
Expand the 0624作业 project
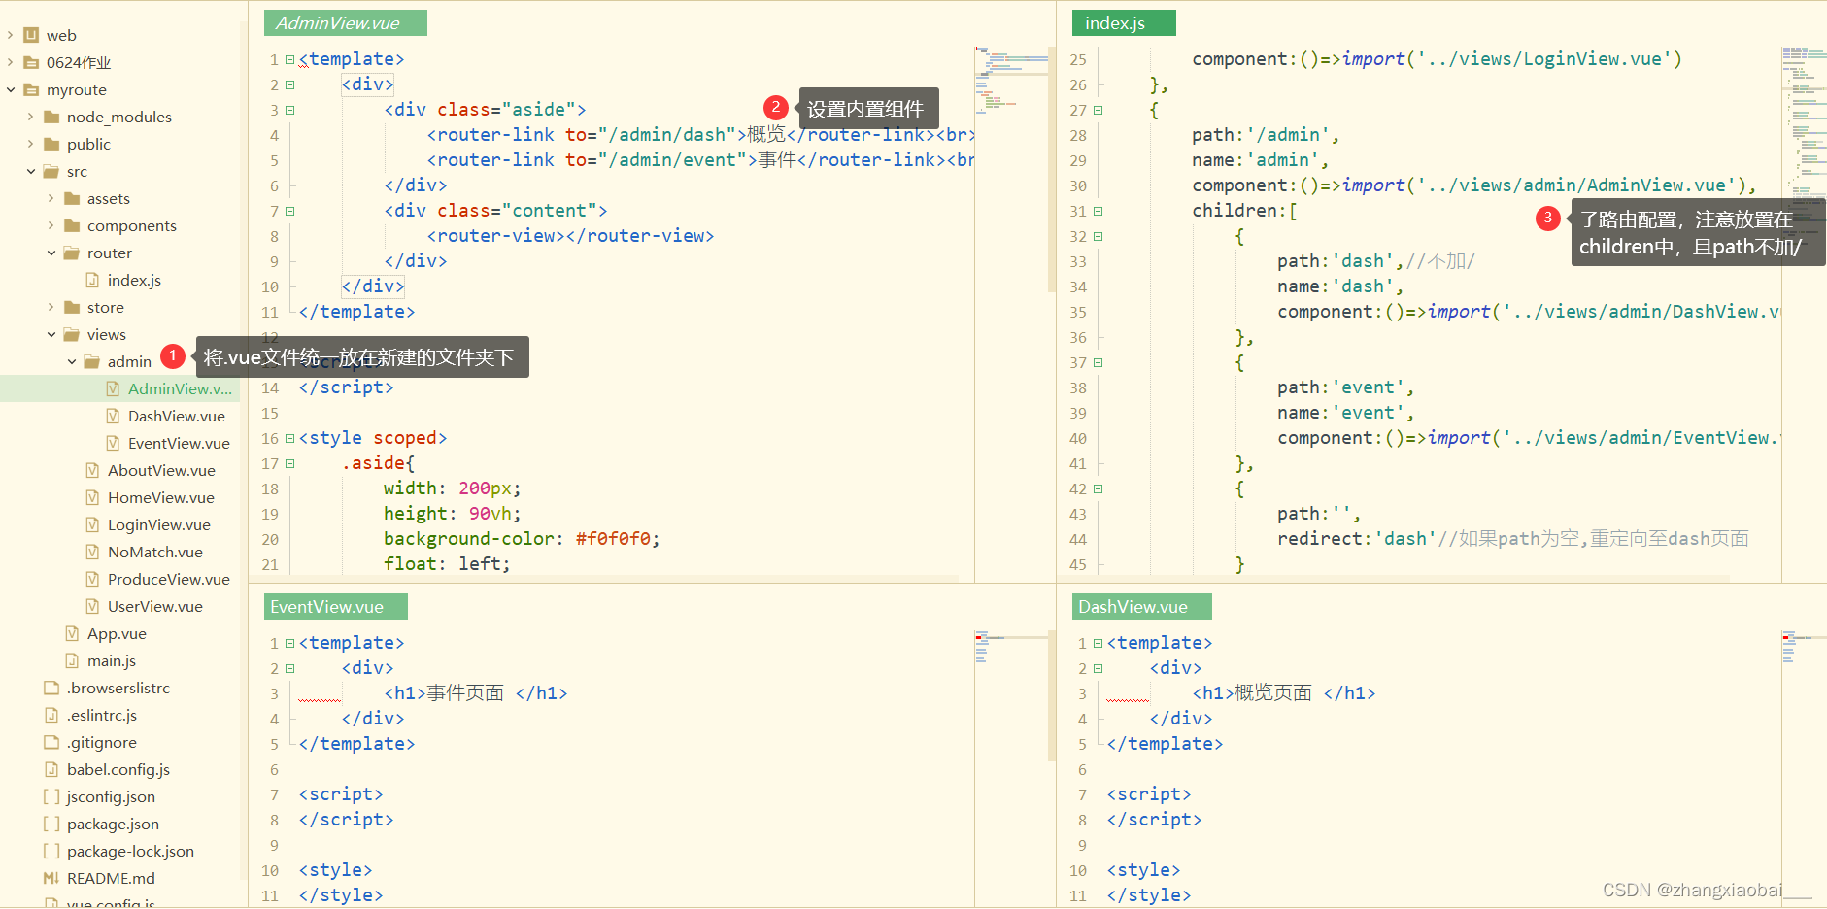point(10,62)
